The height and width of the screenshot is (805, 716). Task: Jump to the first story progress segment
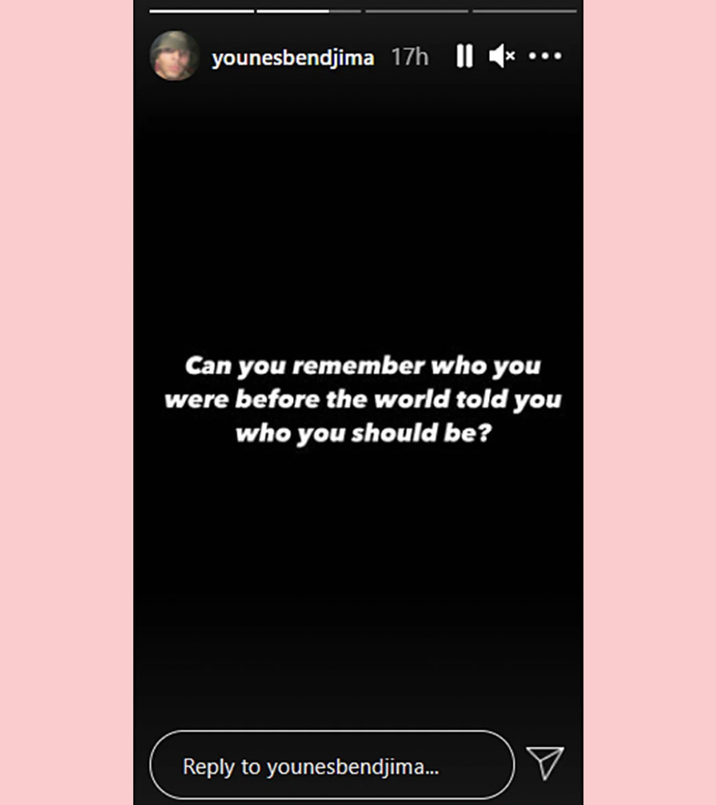click(x=202, y=11)
